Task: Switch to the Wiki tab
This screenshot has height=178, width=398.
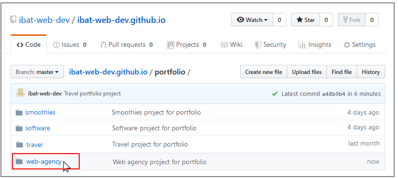Action: pyautogui.click(x=231, y=45)
